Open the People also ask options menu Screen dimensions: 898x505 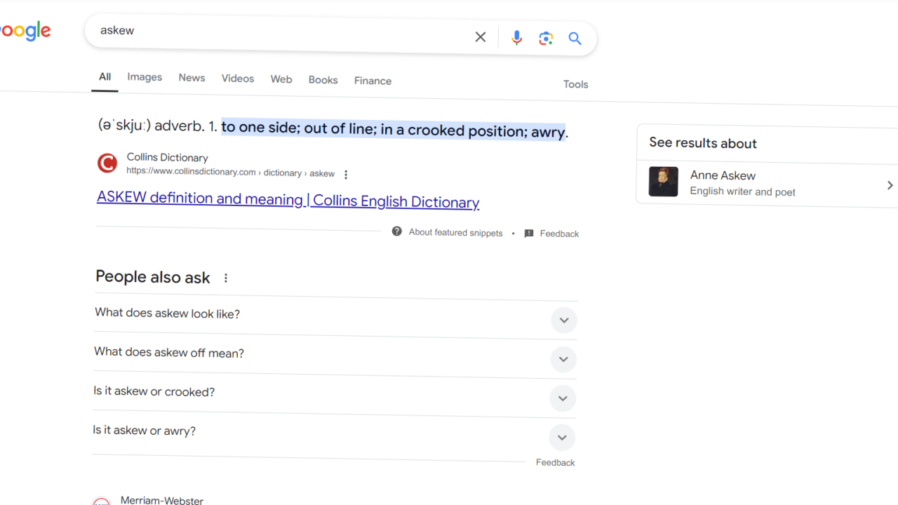coord(225,278)
